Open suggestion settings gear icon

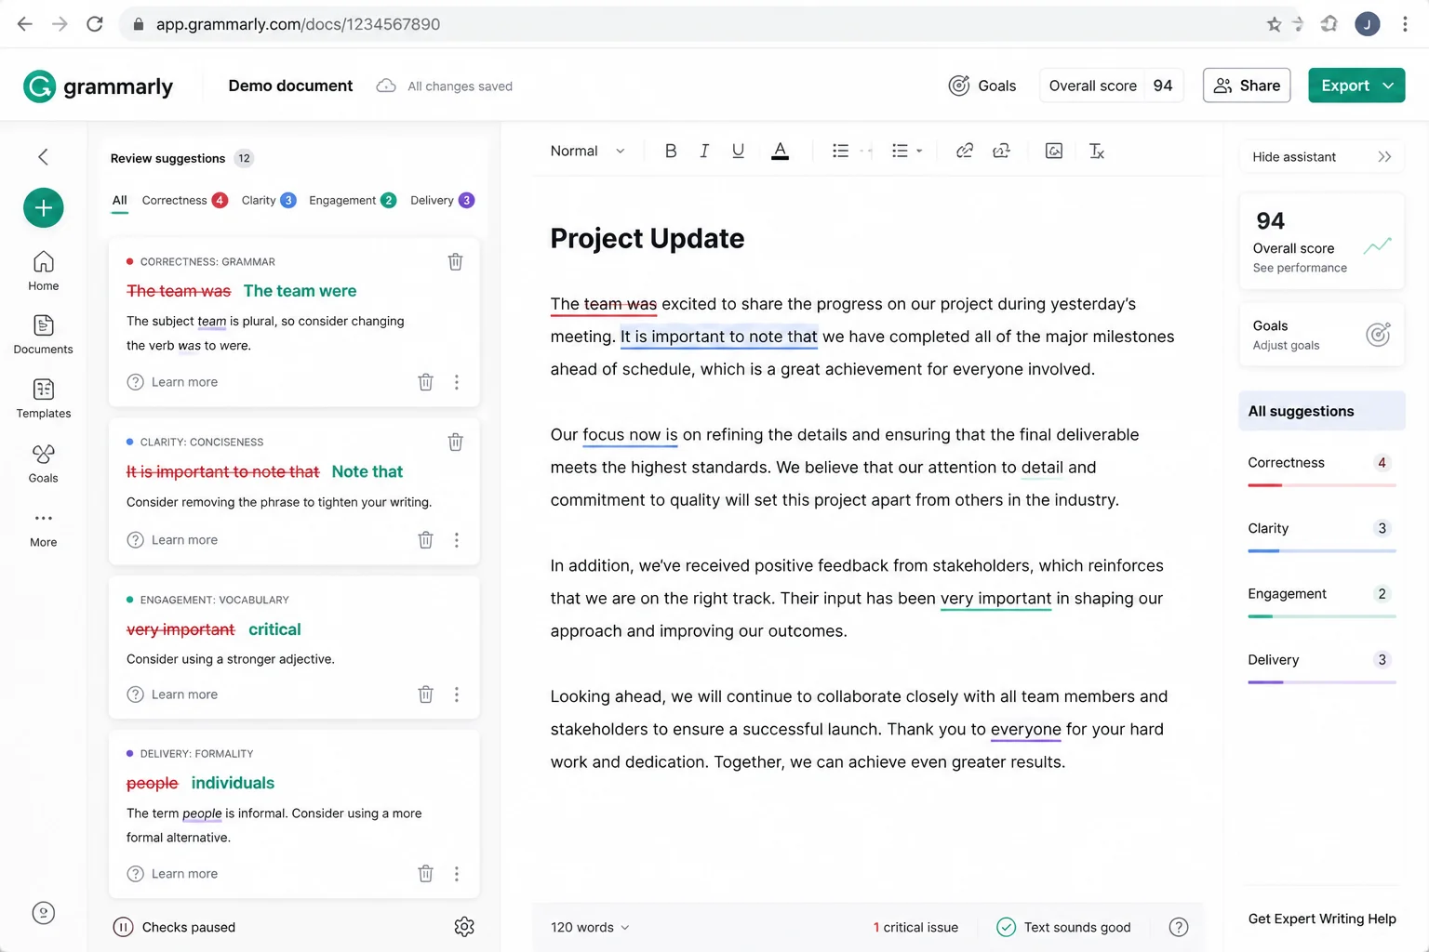point(464,927)
